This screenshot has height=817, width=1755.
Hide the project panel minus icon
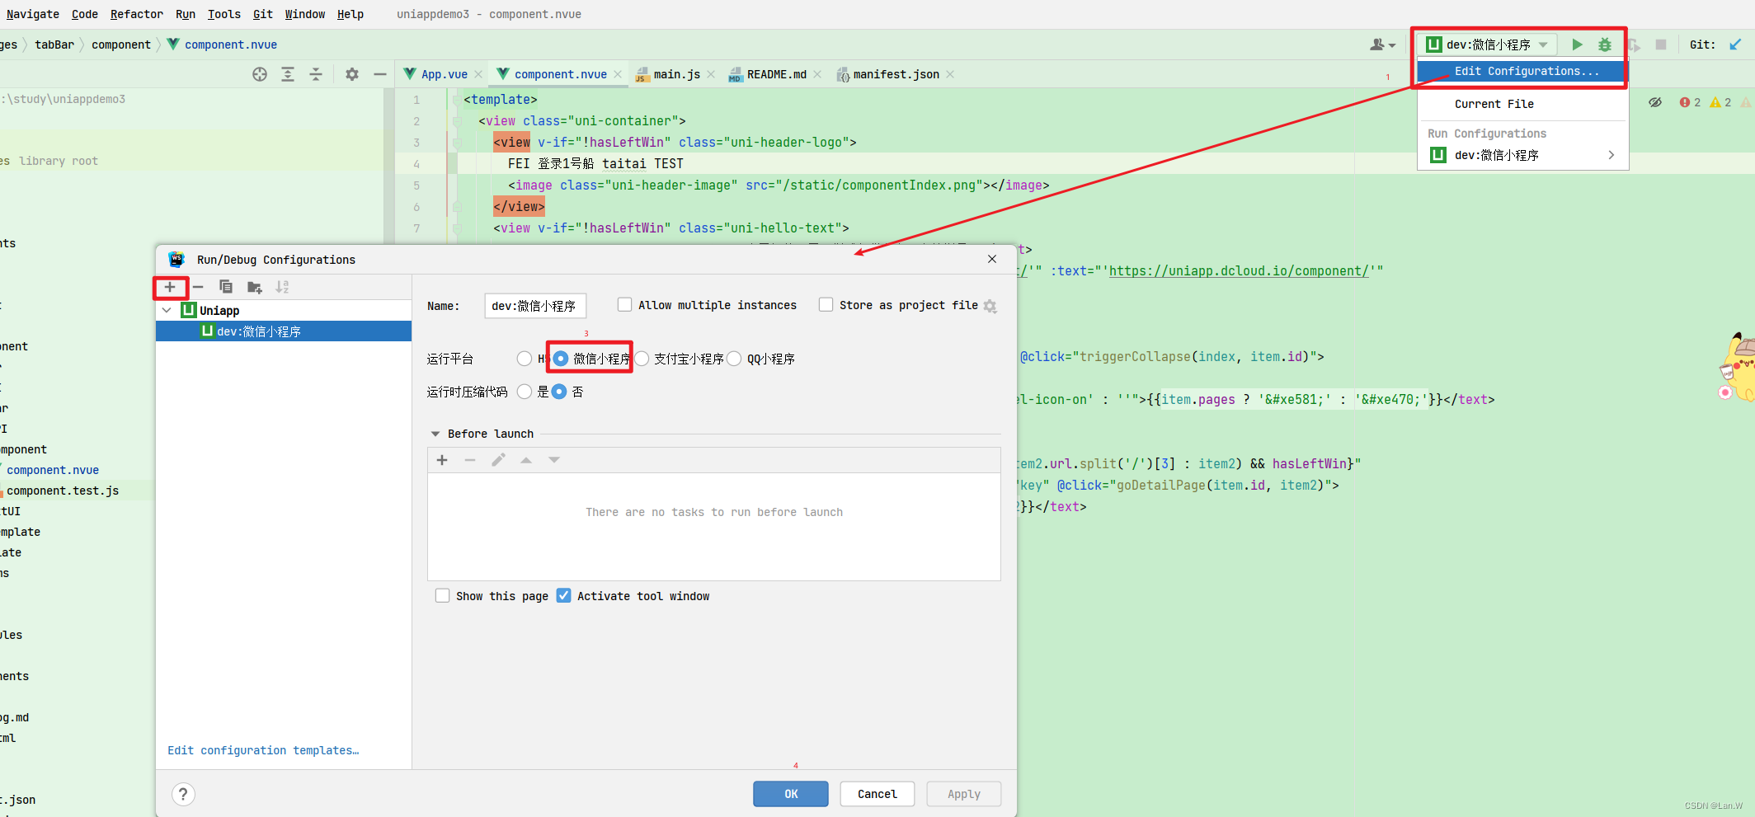click(380, 74)
